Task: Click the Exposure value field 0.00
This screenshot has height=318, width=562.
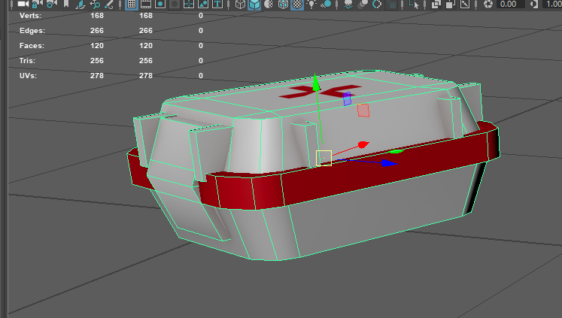Action: coord(511,4)
